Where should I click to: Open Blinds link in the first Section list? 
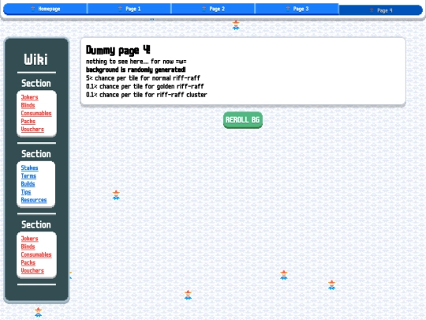click(28, 105)
